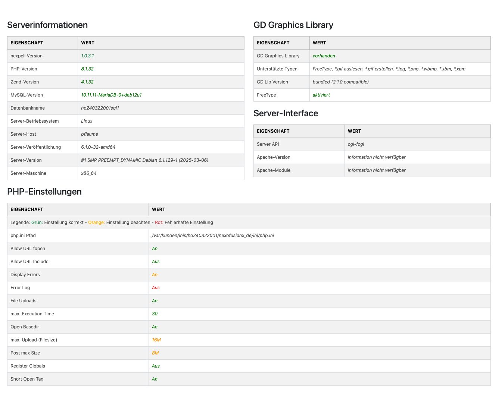Click the PHP-Version value 8.1.32
Screen dimensions: 502x394
[87, 69]
